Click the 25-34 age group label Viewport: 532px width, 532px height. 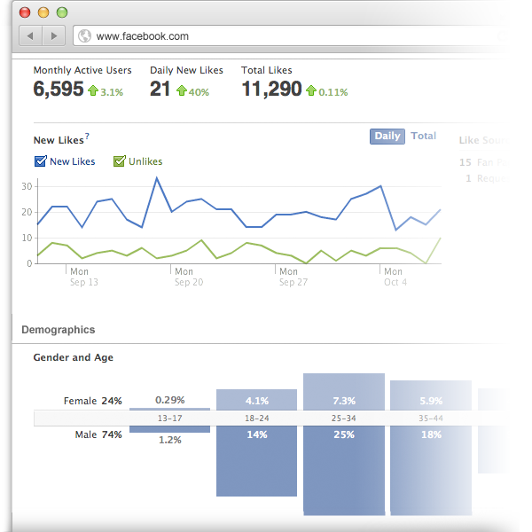click(344, 418)
